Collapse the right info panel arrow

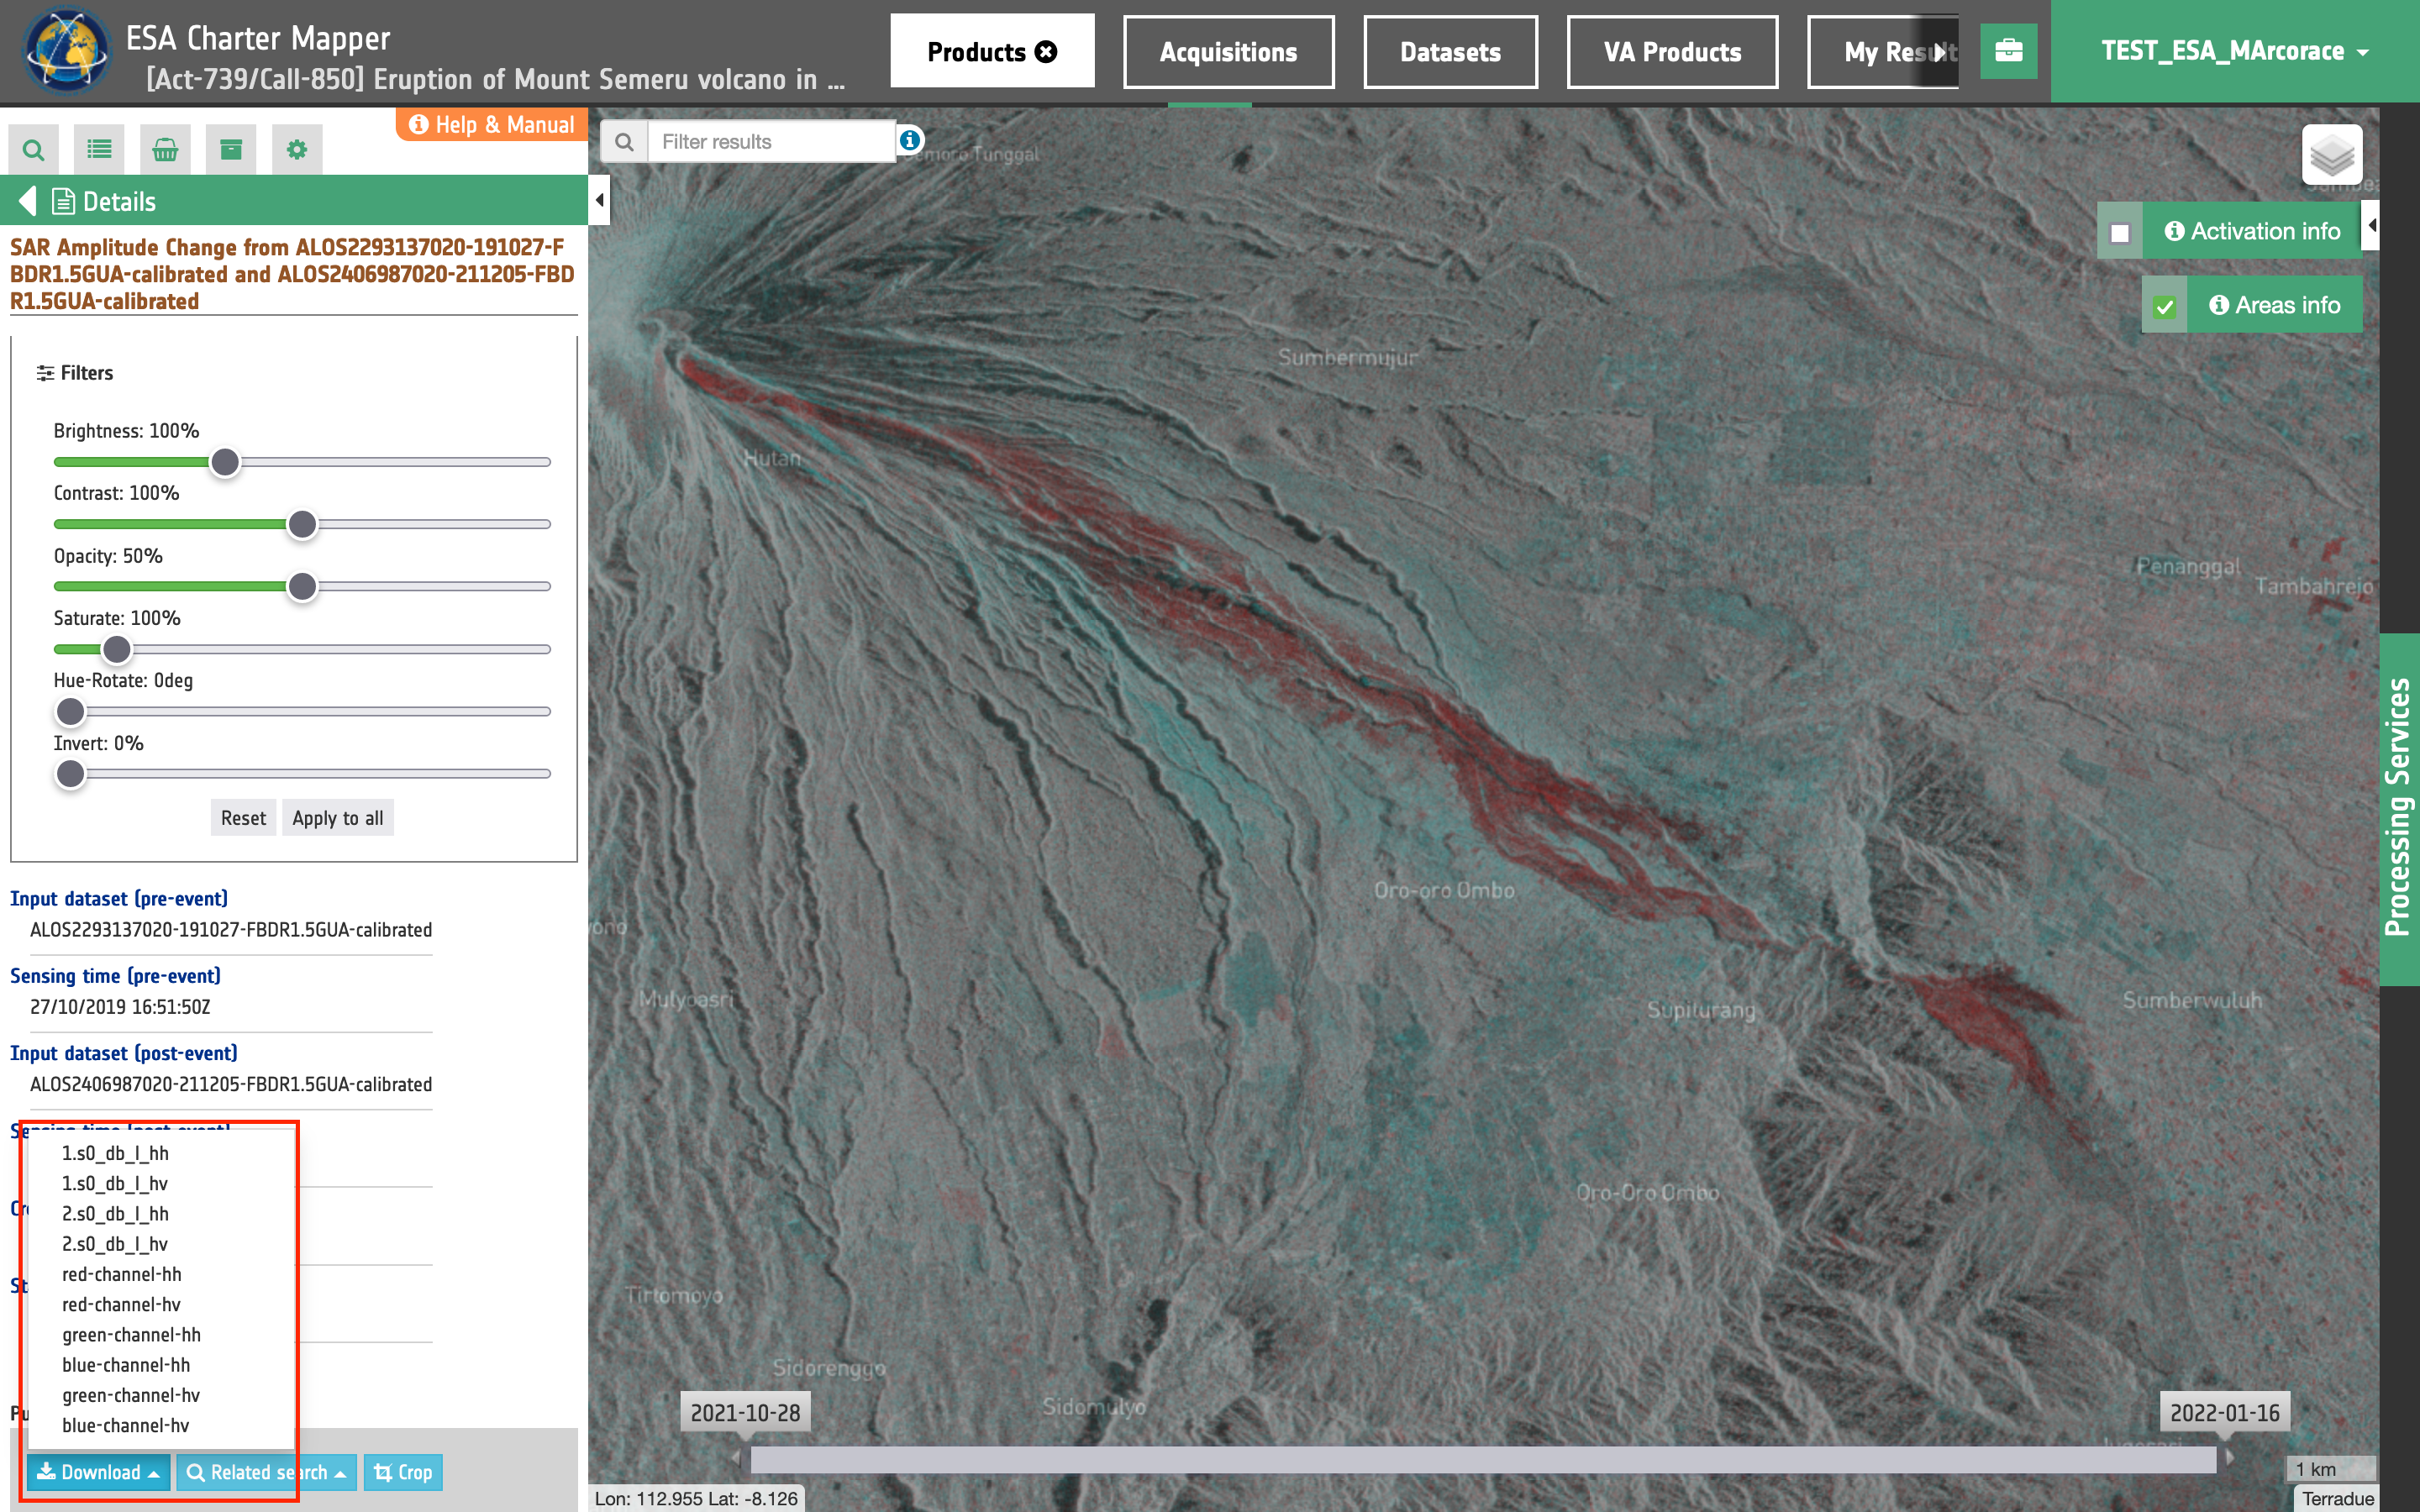[x=2371, y=225]
